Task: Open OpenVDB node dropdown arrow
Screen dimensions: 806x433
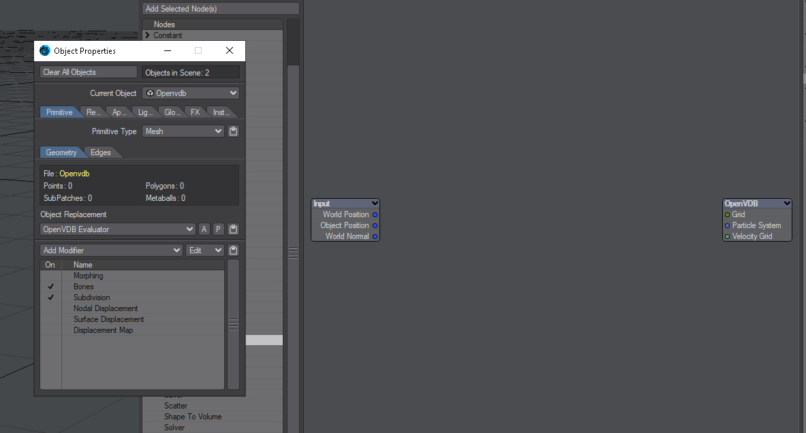Action: click(786, 204)
